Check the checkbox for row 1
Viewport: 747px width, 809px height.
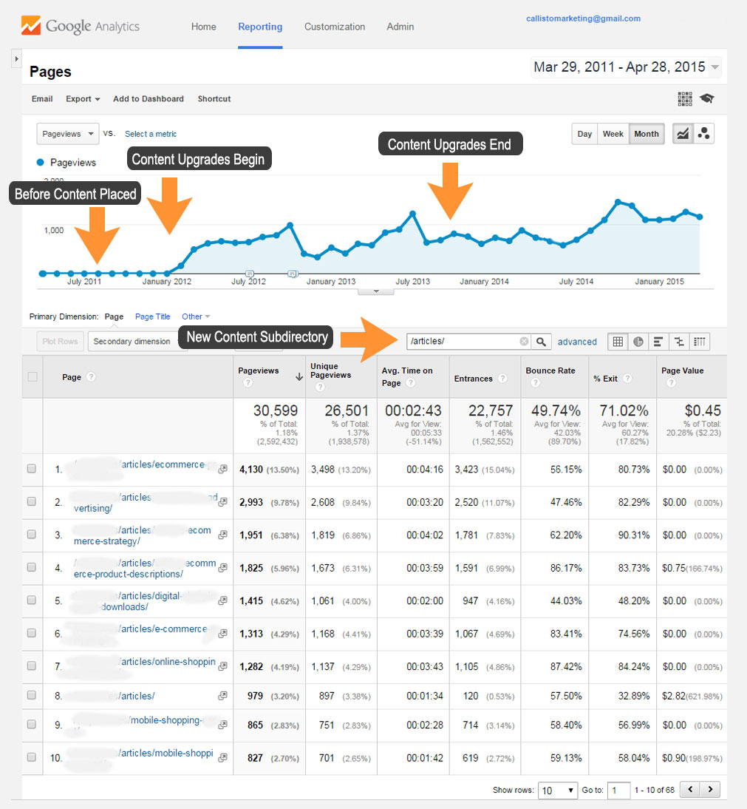click(x=32, y=469)
